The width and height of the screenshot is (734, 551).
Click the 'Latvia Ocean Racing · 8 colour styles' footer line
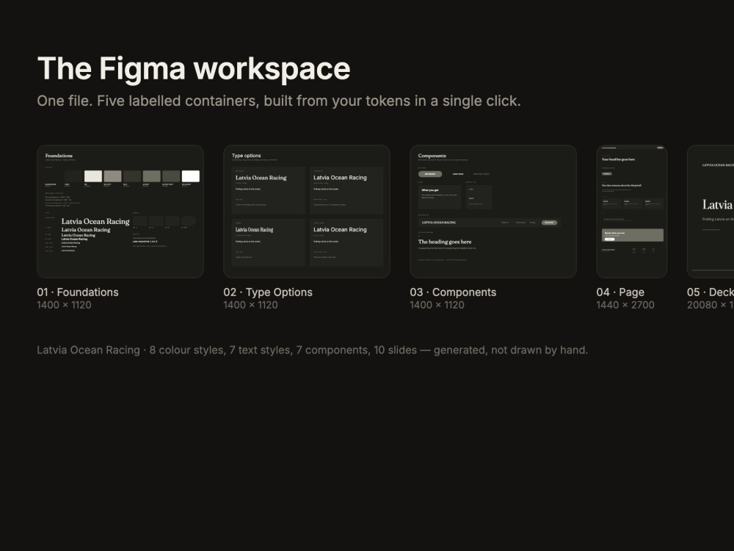point(312,350)
